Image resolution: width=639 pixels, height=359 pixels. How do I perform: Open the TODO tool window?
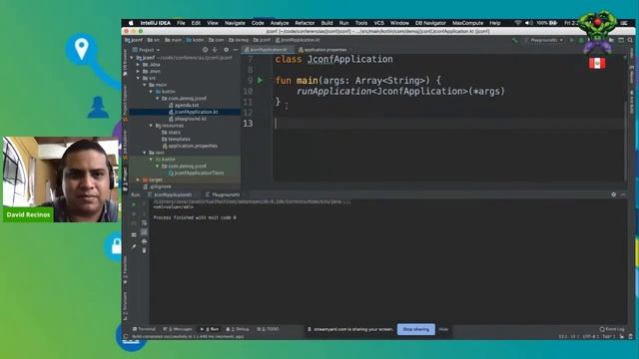coord(268,329)
